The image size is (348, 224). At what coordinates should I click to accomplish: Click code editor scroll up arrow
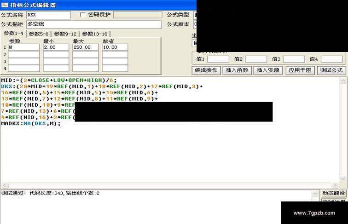[343, 80]
